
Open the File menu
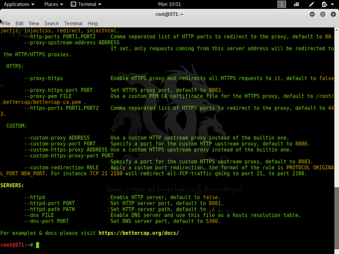[x=6, y=23]
